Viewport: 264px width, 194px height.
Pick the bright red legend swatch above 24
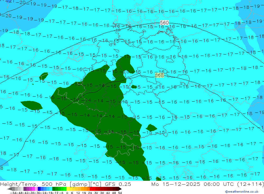pos(91,189)
